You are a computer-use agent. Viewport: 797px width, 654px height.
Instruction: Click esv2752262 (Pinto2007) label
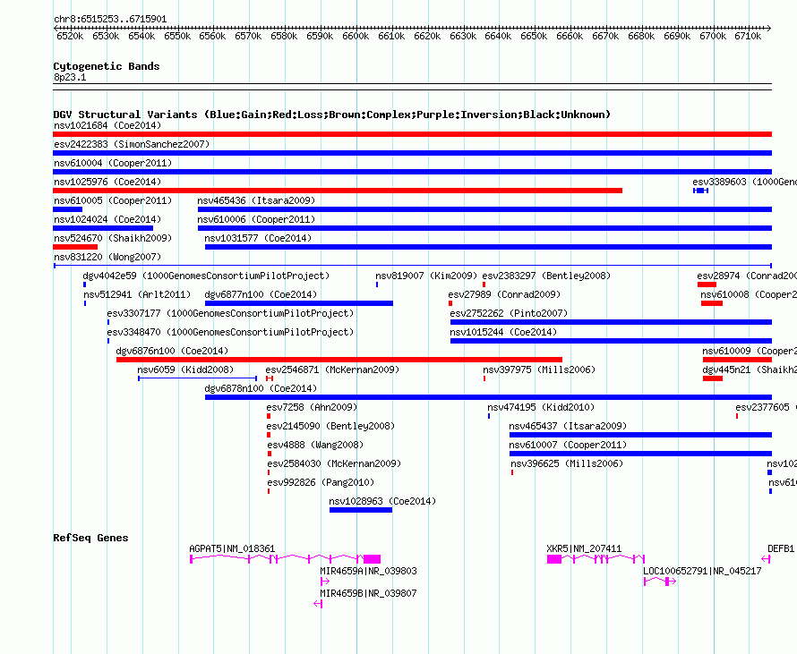(x=509, y=313)
